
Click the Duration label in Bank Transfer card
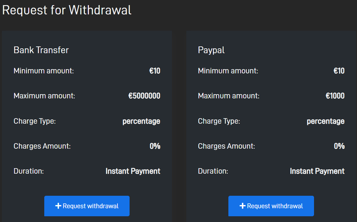[x=29, y=171]
